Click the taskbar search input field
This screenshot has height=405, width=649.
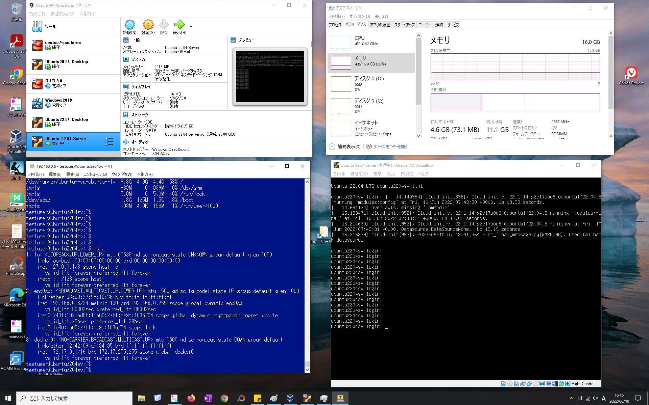tap(74, 398)
